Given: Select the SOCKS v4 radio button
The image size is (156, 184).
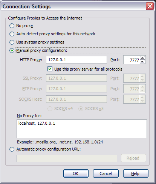Looking at the screenshot, I should (50, 109).
